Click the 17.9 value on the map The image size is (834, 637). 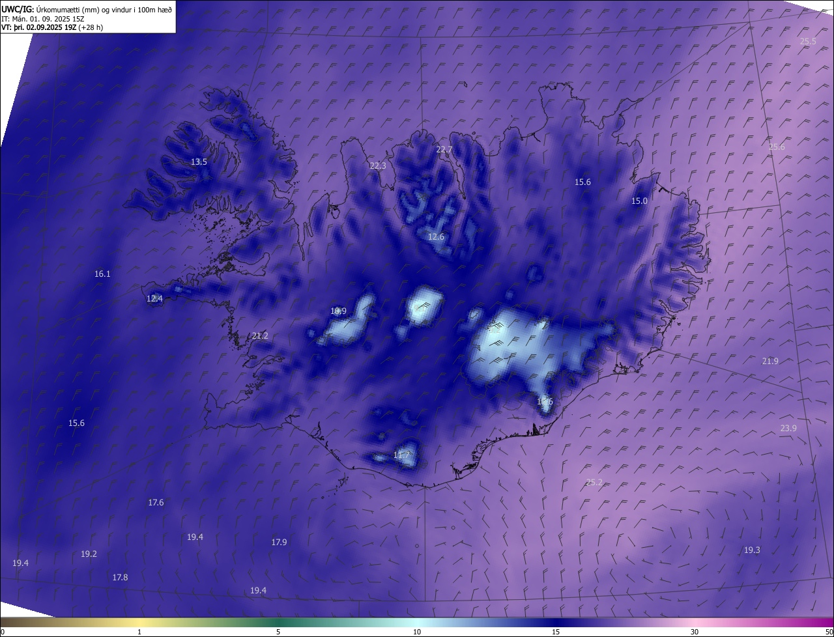pos(279,542)
